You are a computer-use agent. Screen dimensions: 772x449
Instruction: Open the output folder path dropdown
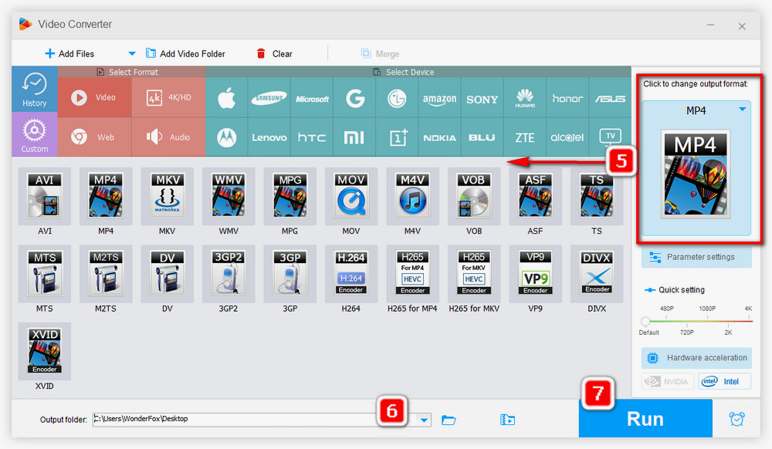coord(424,420)
